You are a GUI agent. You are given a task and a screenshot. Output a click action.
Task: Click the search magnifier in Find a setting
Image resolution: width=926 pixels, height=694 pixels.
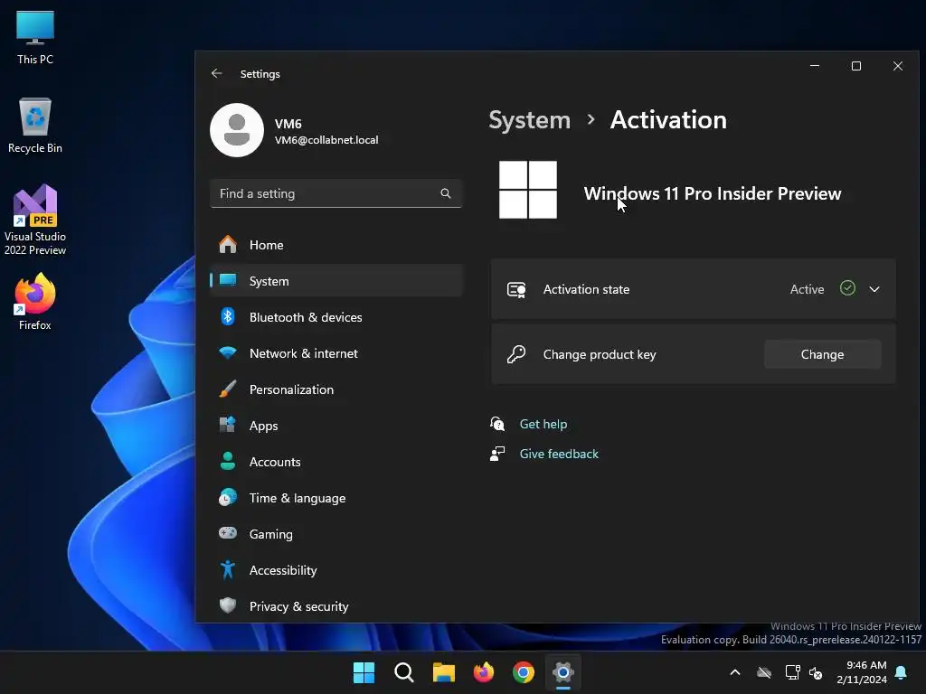[446, 193]
